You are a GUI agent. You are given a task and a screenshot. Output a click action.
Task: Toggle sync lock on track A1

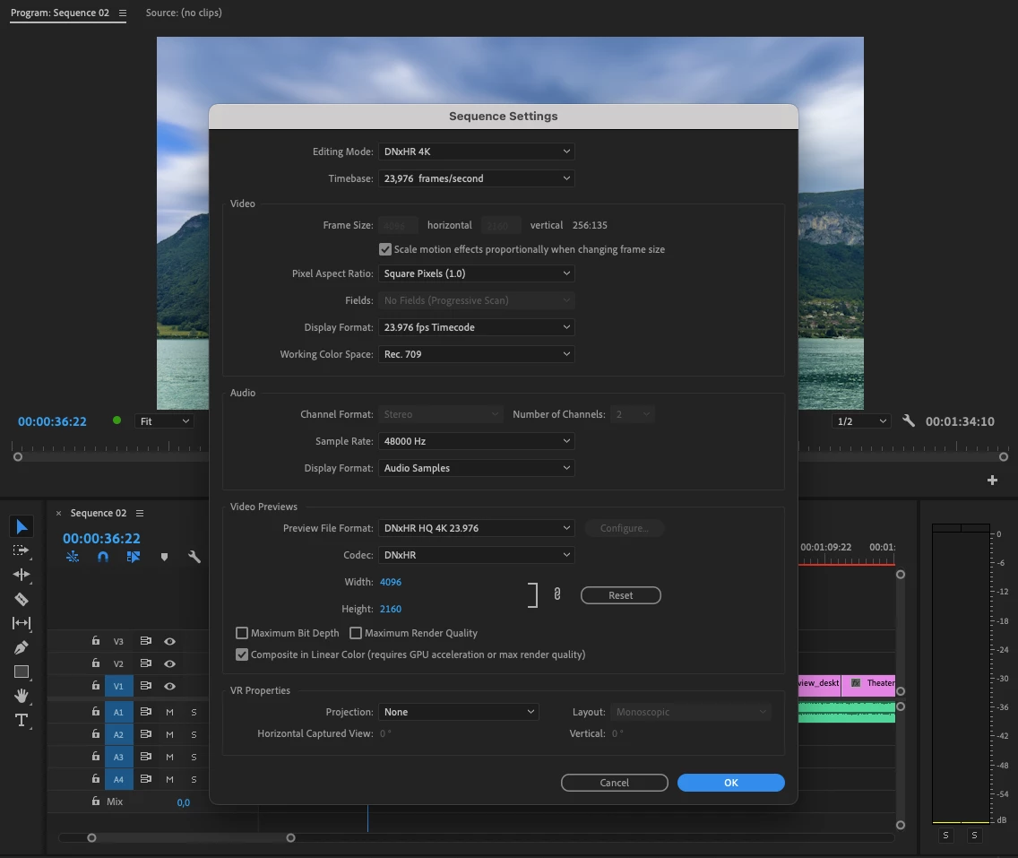pyautogui.click(x=145, y=711)
